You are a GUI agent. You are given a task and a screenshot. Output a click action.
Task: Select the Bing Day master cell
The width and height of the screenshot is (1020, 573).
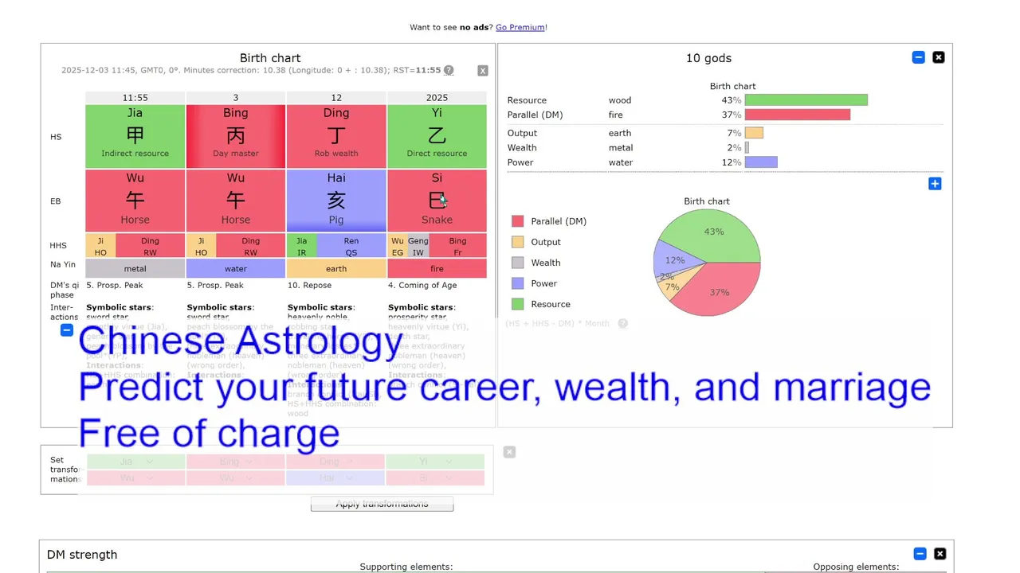point(236,136)
